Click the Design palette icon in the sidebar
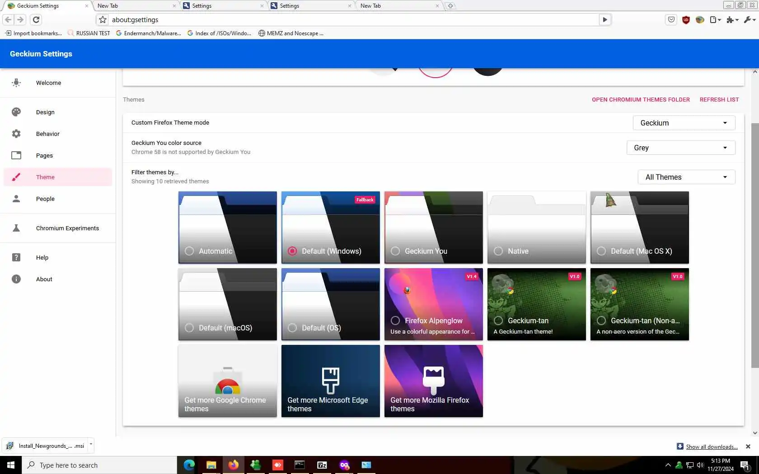 16,112
